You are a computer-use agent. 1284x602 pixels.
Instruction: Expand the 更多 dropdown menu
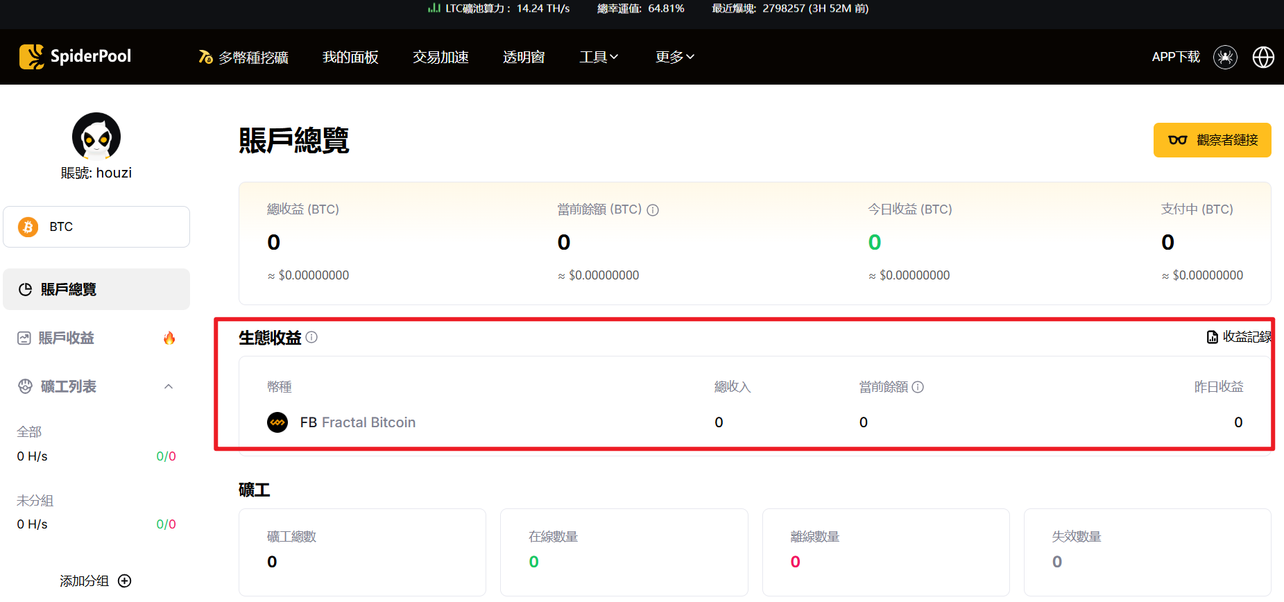tap(674, 57)
